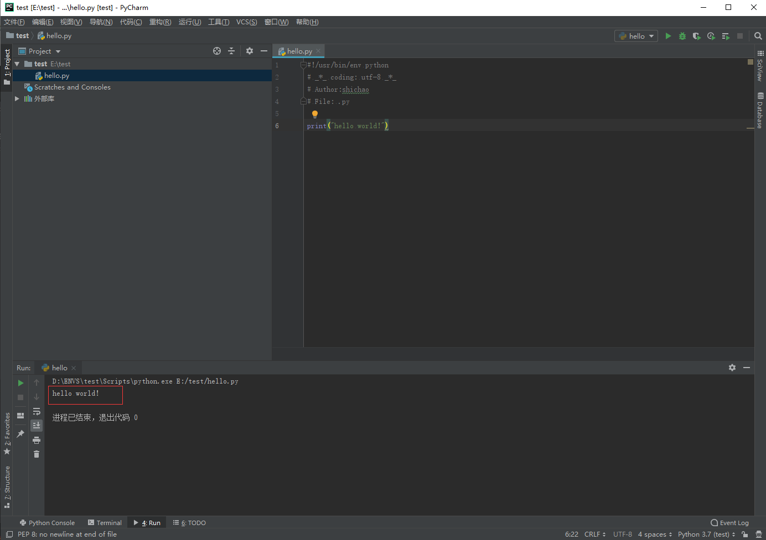Open the VCS(S) menu
766x540 pixels.
[x=247, y=22]
